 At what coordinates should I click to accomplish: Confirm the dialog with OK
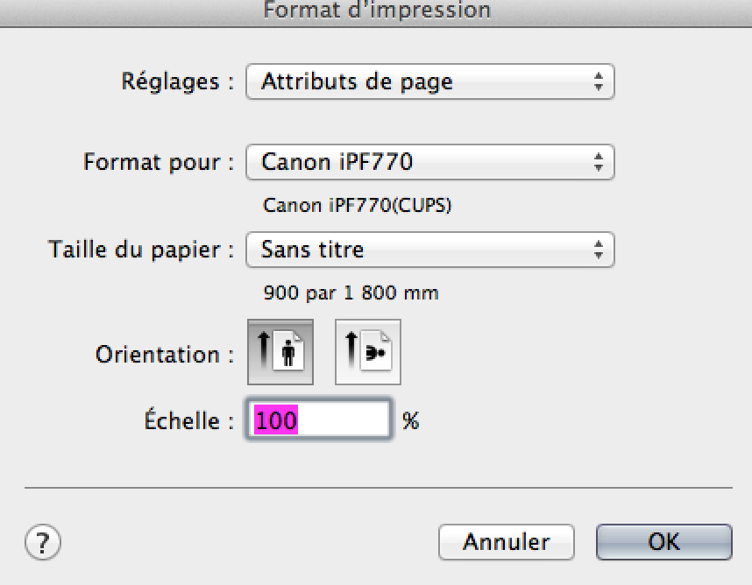coord(663,542)
